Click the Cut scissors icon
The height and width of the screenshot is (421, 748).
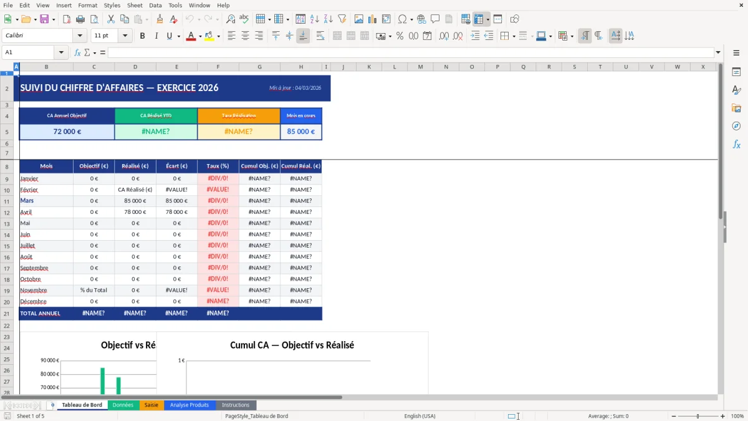coord(110,19)
